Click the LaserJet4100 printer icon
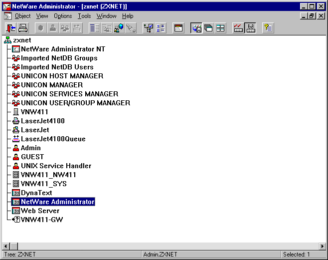The height and width of the screenshot is (260, 328). tap(16, 121)
